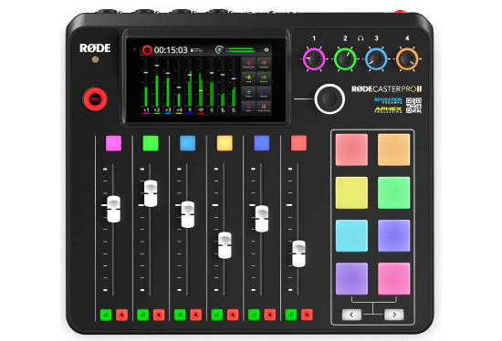Click the blue headphone knob 3
The width and height of the screenshot is (502, 341).
coord(376,59)
